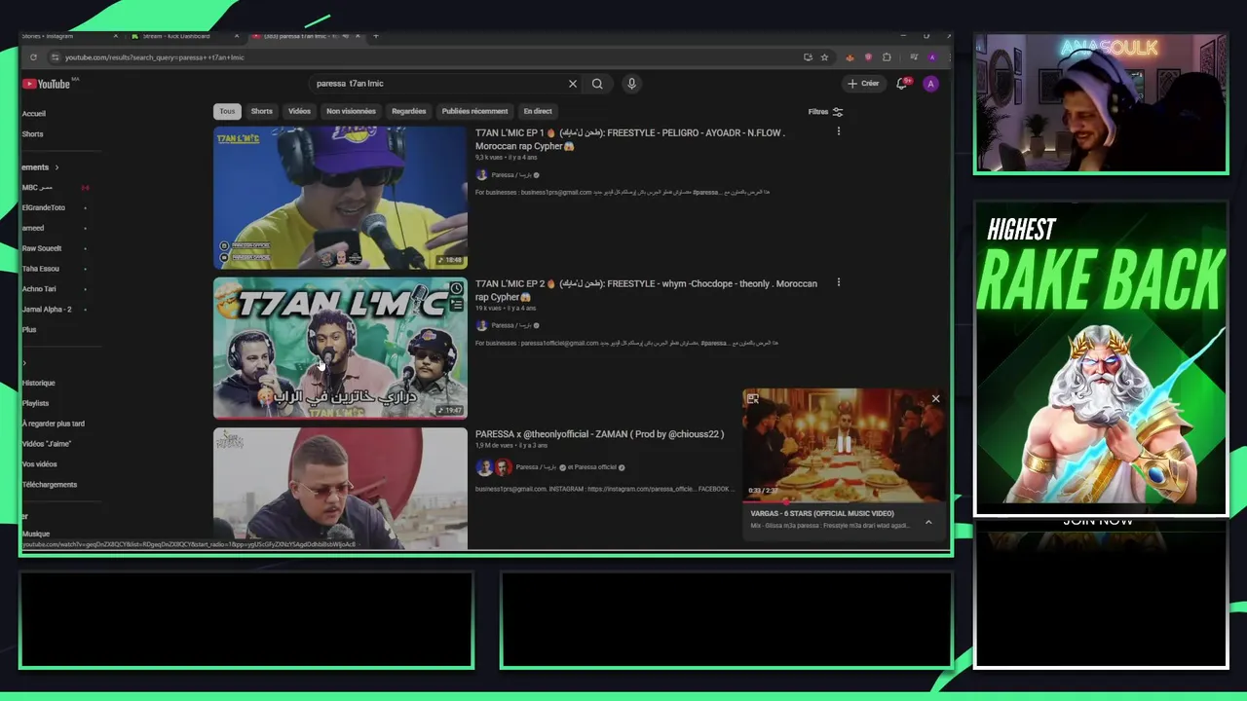Open Shorts in the sidebar
The image size is (1247, 701).
pos(33,134)
